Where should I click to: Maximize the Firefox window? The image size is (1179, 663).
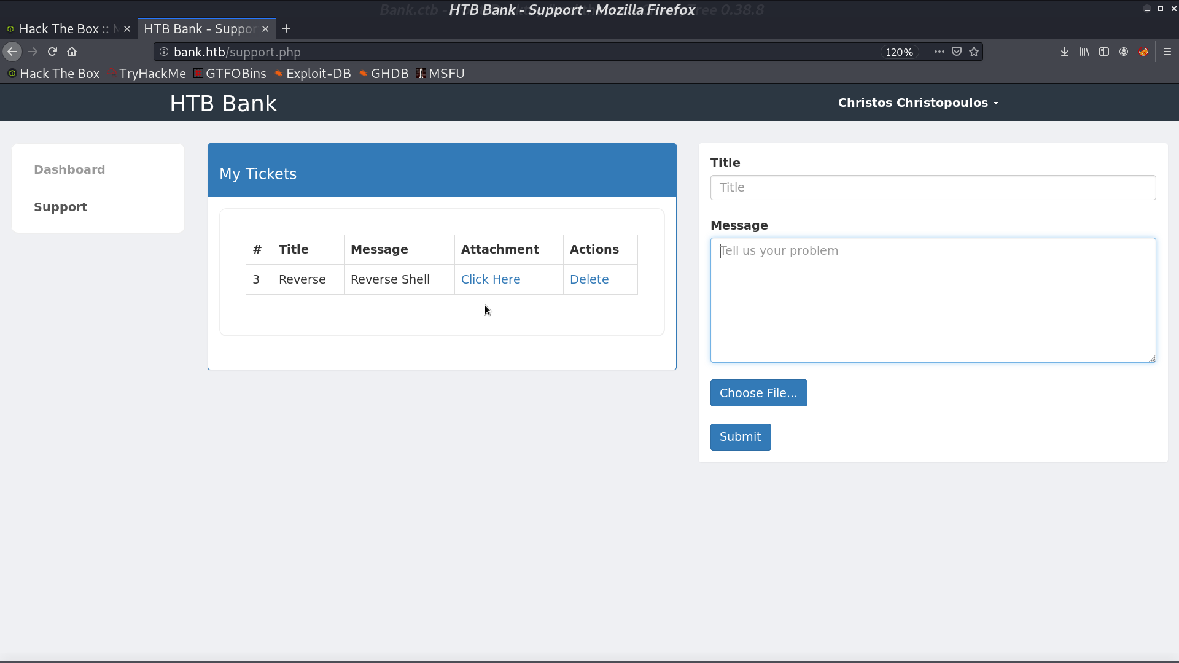click(x=1160, y=9)
